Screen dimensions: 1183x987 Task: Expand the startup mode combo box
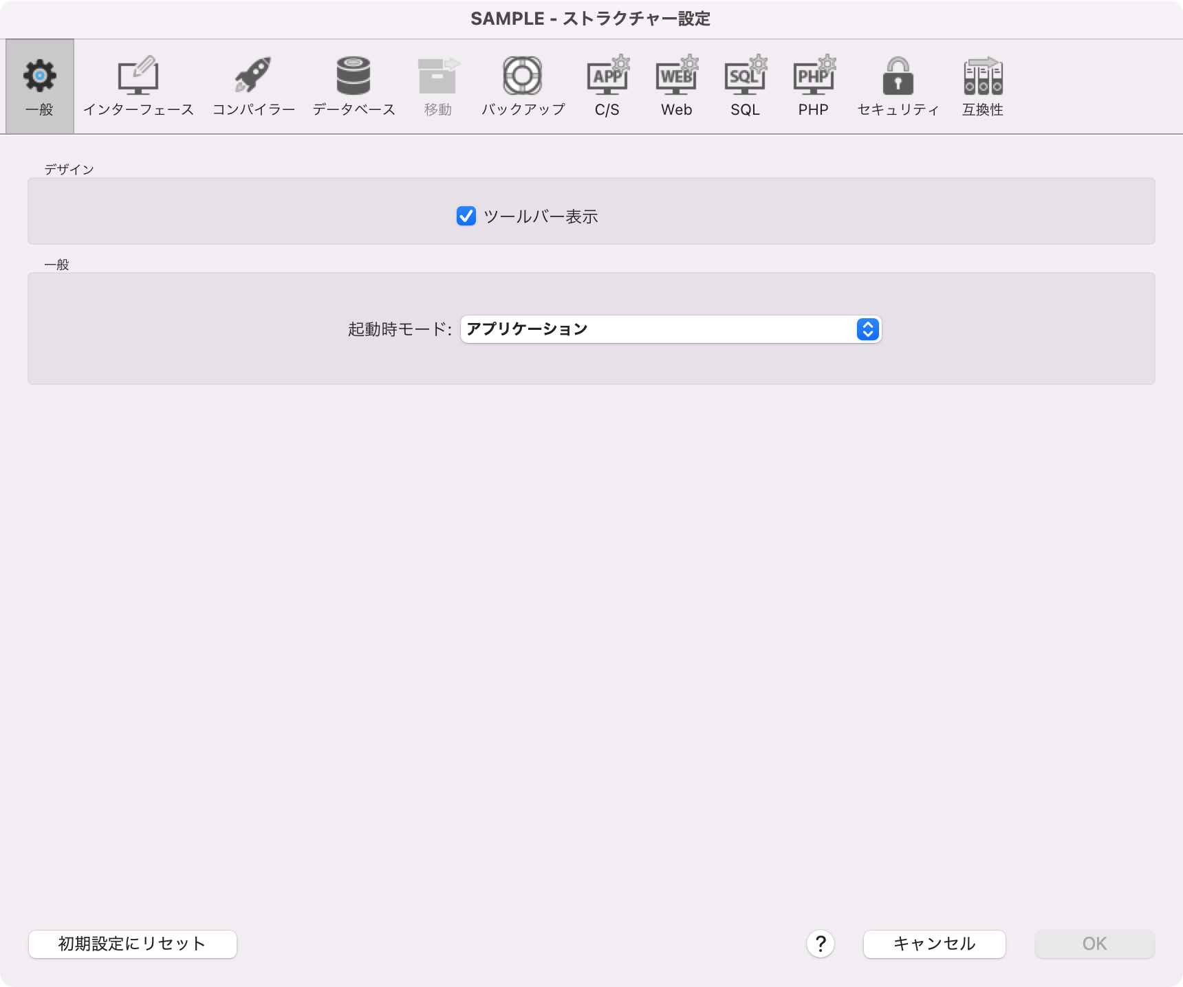pyautogui.click(x=868, y=329)
